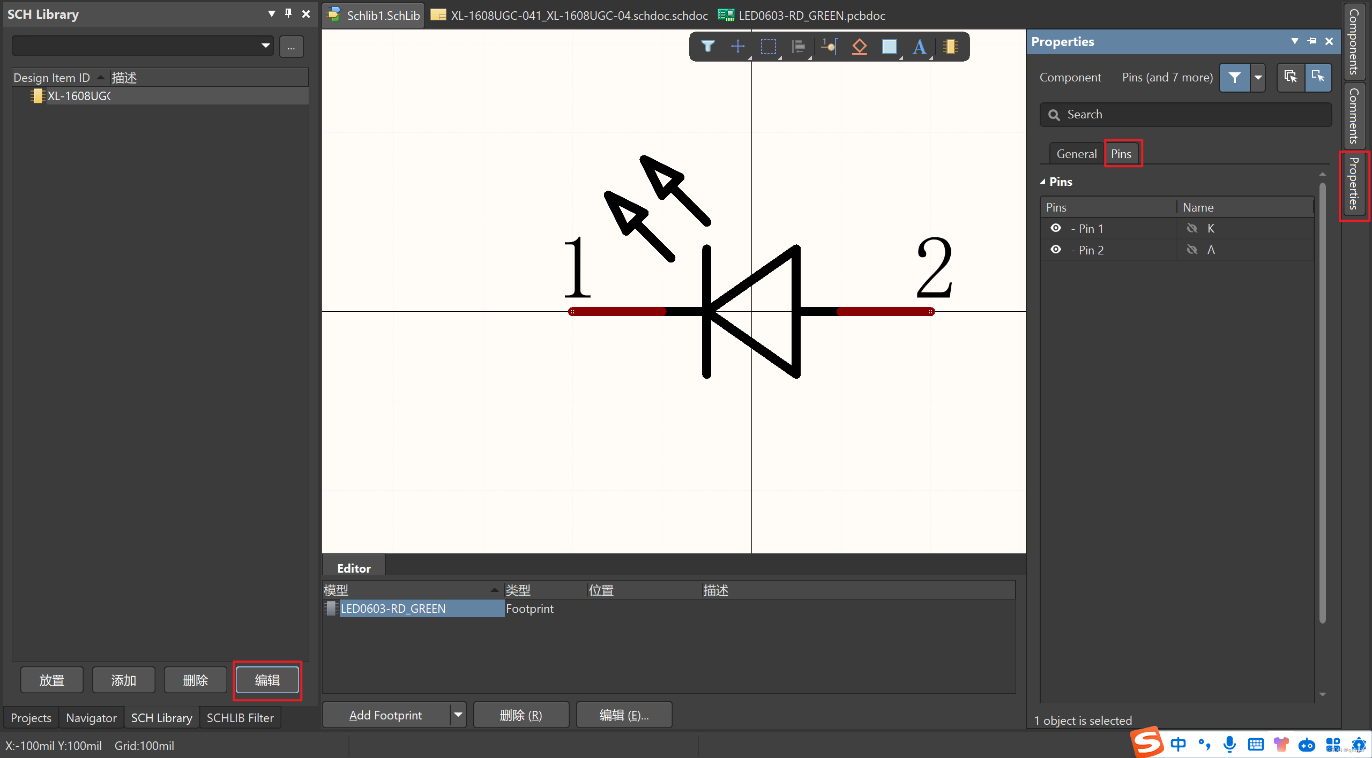
Task: Open the Comments side panel tab
Action: click(x=1354, y=115)
